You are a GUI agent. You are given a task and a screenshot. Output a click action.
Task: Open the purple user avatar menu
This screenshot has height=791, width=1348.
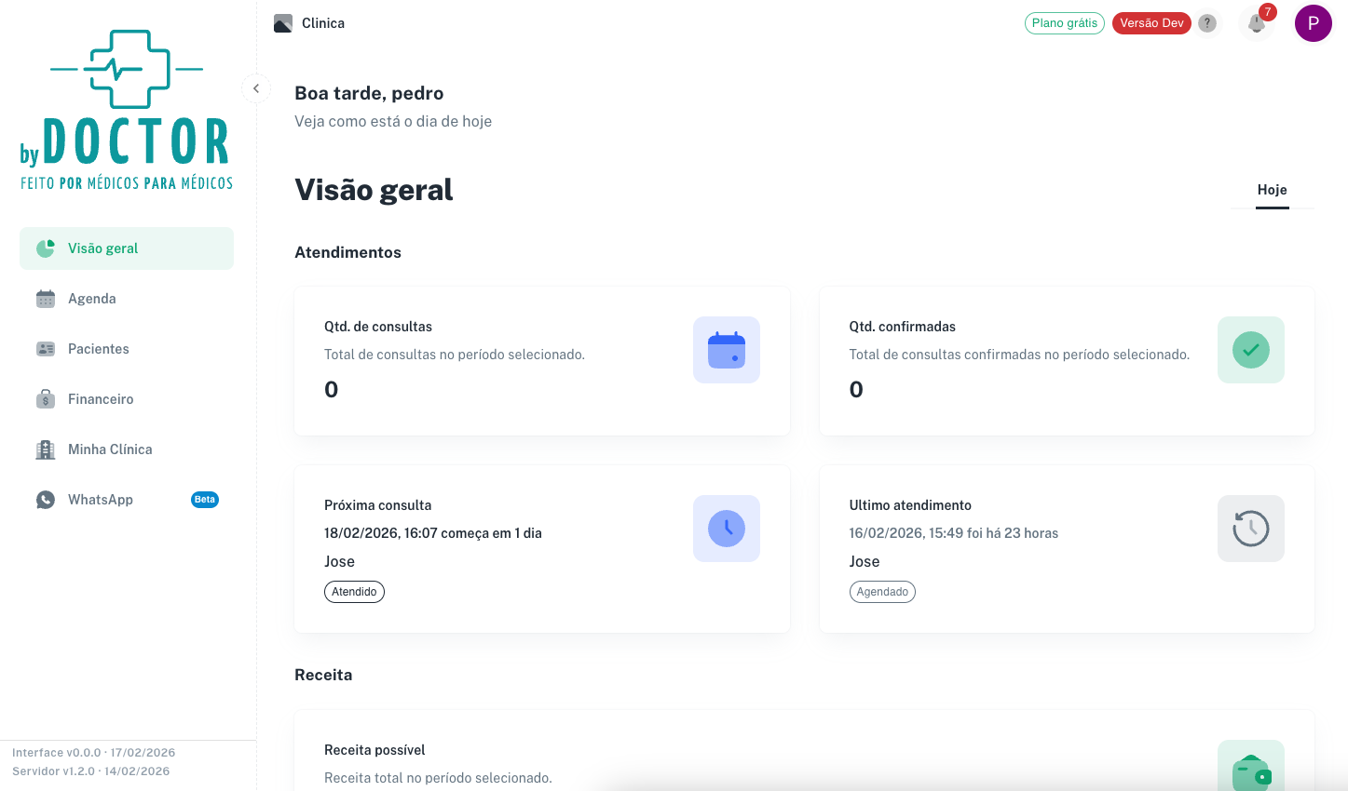[x=1313, y=23]
